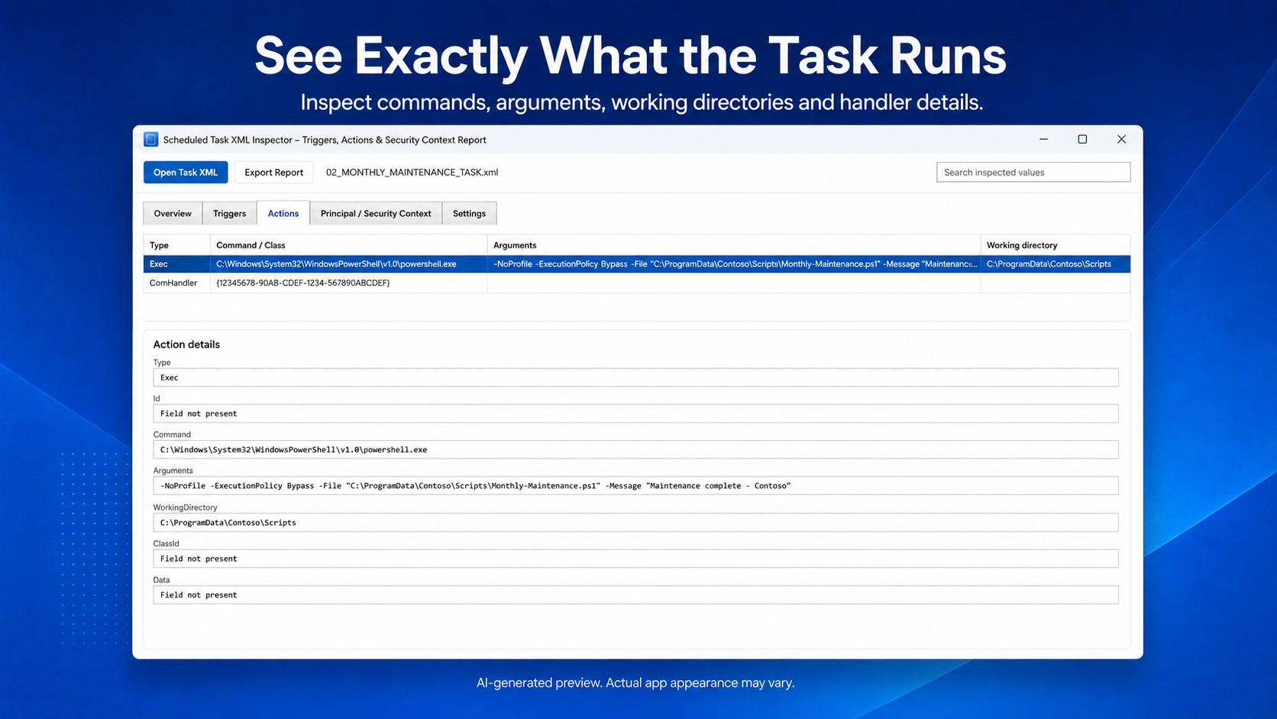
Task: Select the ComHandler action row
Action: coord(637,283)
